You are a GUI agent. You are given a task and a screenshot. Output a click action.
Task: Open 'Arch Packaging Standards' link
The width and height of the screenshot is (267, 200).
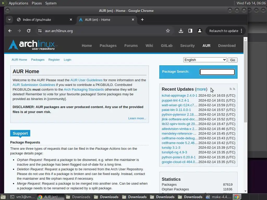click(84, 90)
